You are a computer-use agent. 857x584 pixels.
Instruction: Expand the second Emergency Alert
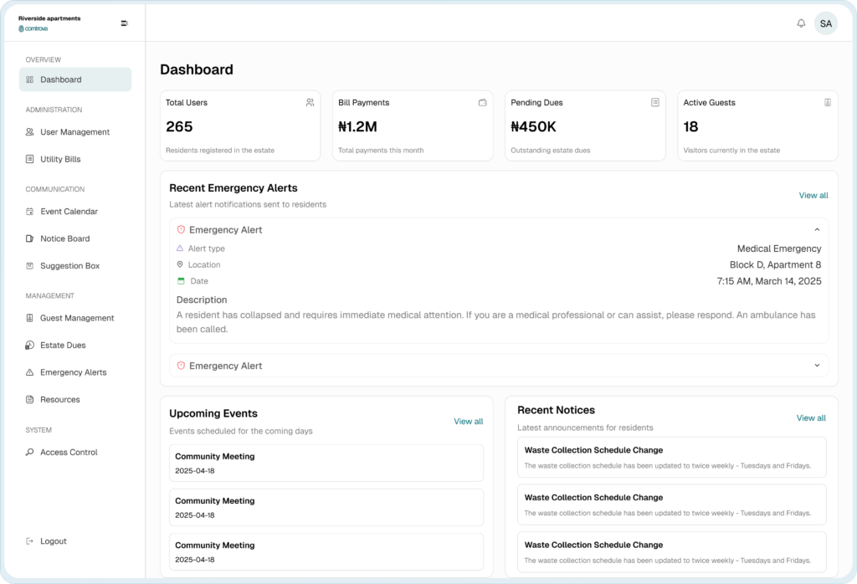817,366
